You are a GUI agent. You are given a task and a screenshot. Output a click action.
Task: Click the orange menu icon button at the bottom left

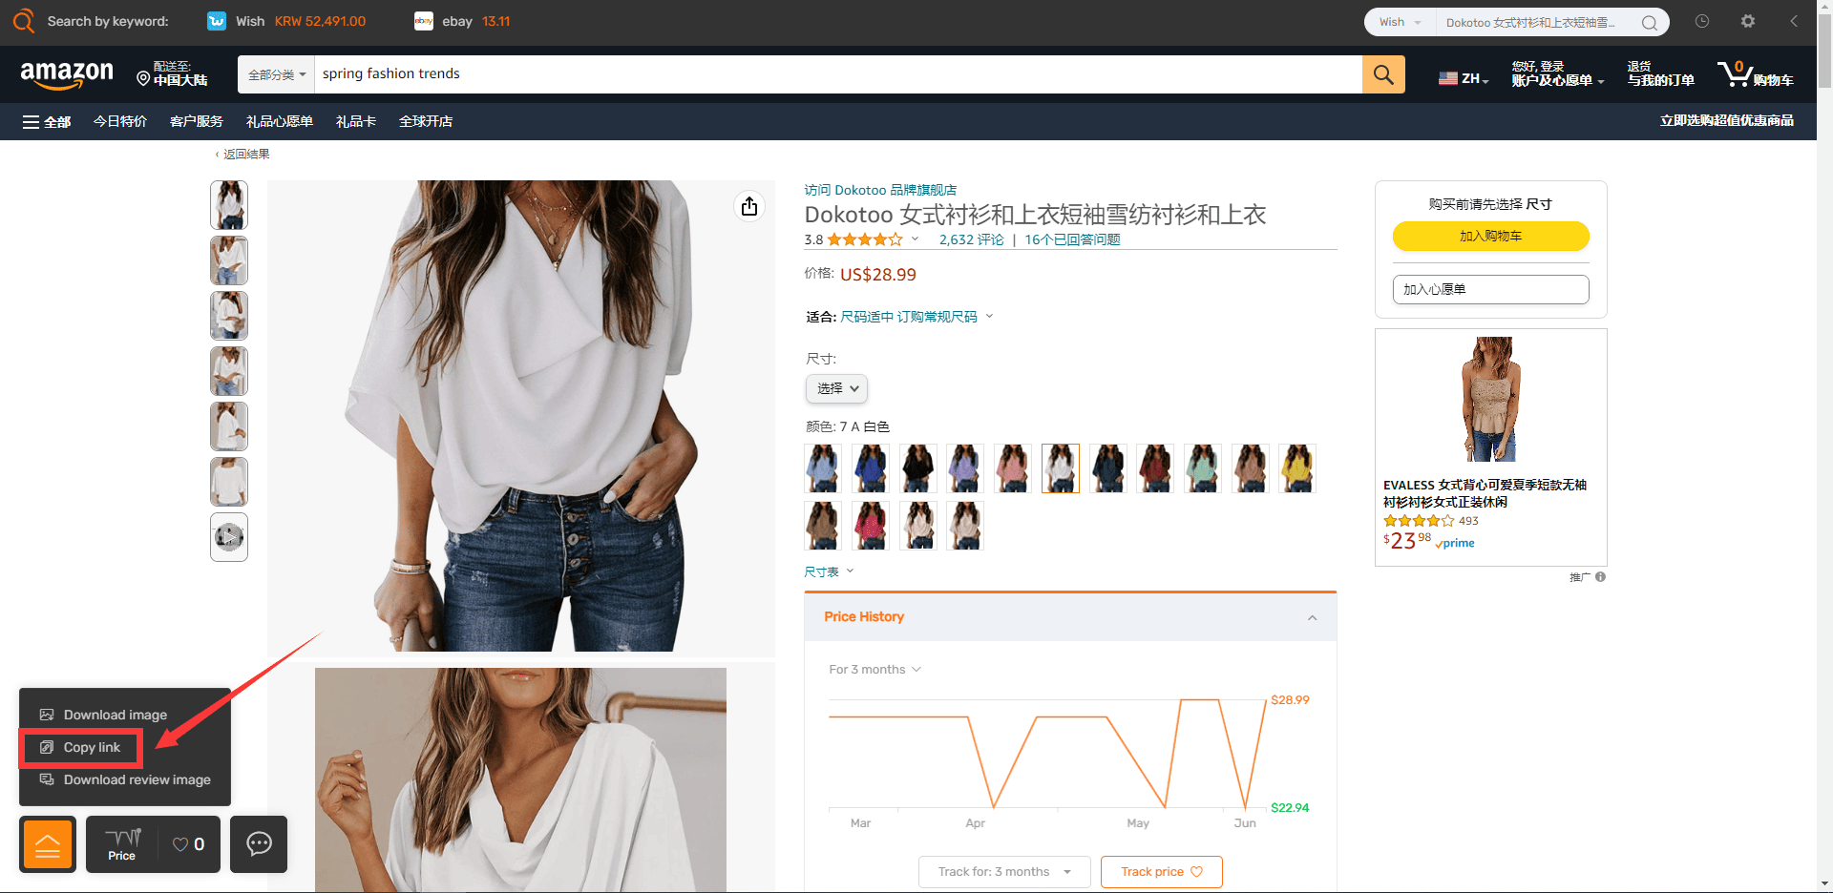point(48,844)
